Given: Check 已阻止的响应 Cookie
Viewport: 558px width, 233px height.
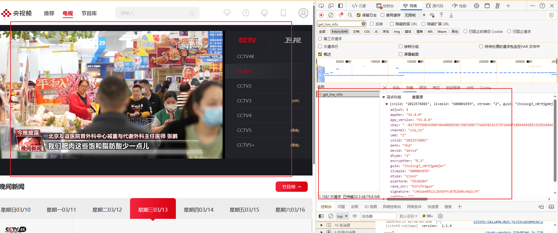Looking at the screenshot, I should point(465,31).
